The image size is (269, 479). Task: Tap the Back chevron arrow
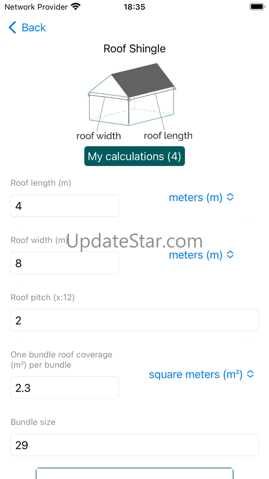(12, 28)
